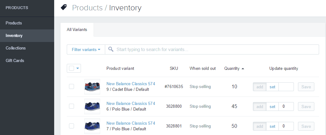Click the SKU value 3028801
The image size is (326, 135).
point(174,126)
